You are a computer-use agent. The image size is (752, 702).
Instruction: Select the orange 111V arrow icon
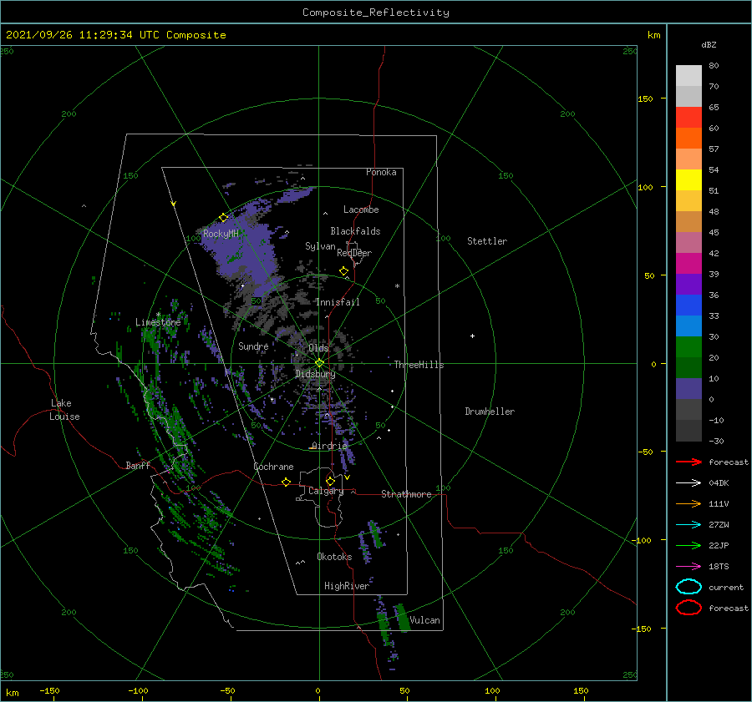coord(688,503)
